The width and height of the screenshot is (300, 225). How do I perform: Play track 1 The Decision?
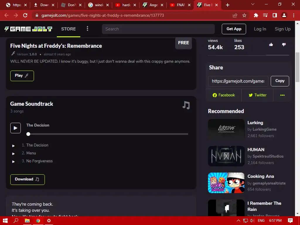(13, 146)
